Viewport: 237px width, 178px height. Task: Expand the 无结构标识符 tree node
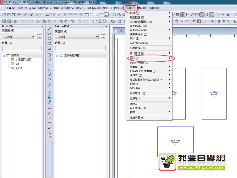(57, 55)
